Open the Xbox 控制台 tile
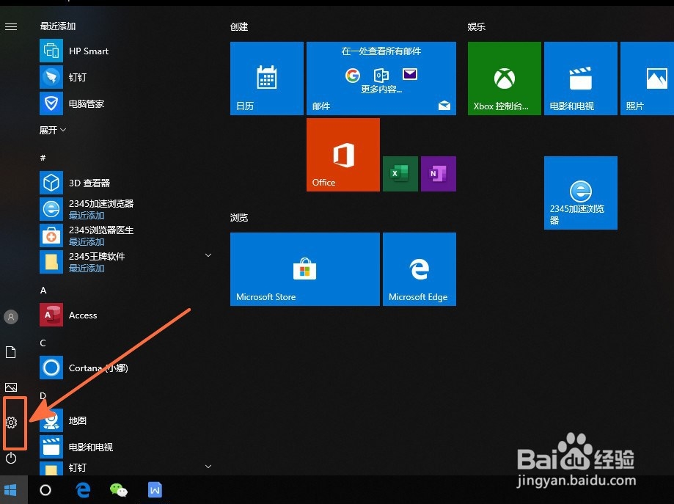The image size is (674, 504). click(x=504, y=78)
